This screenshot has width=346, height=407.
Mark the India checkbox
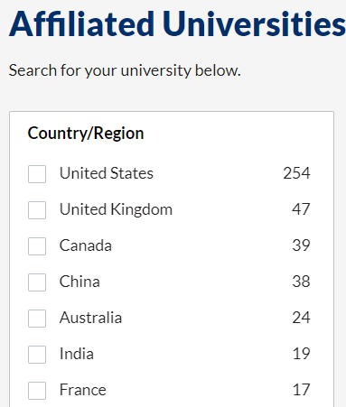tap(37, 355)
